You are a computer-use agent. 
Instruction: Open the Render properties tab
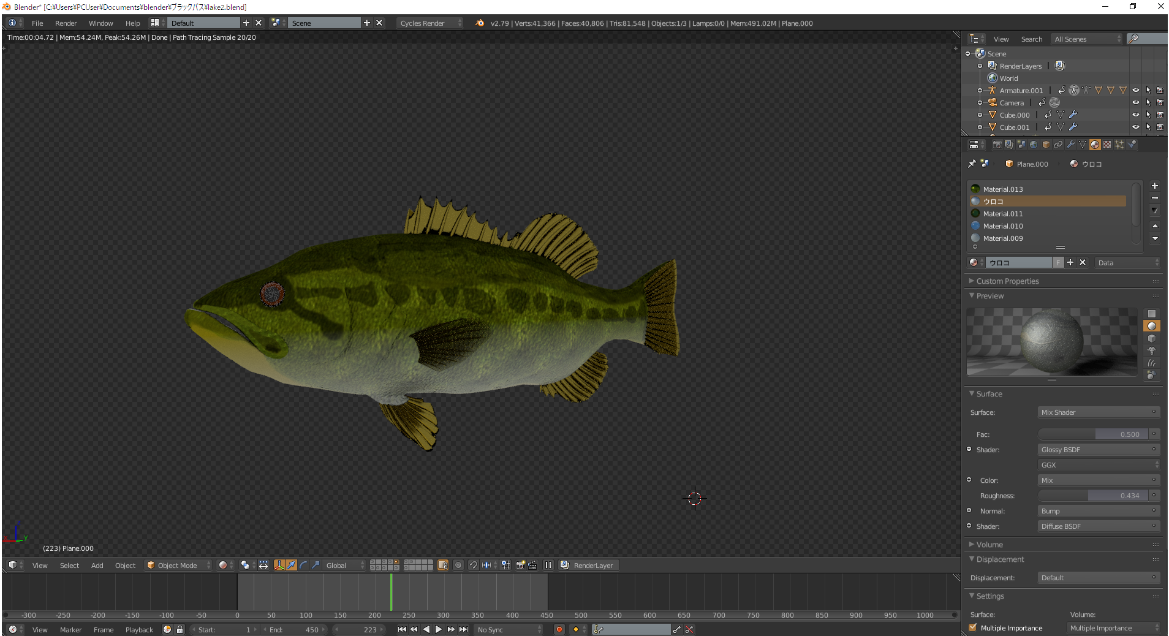point(997,145)
